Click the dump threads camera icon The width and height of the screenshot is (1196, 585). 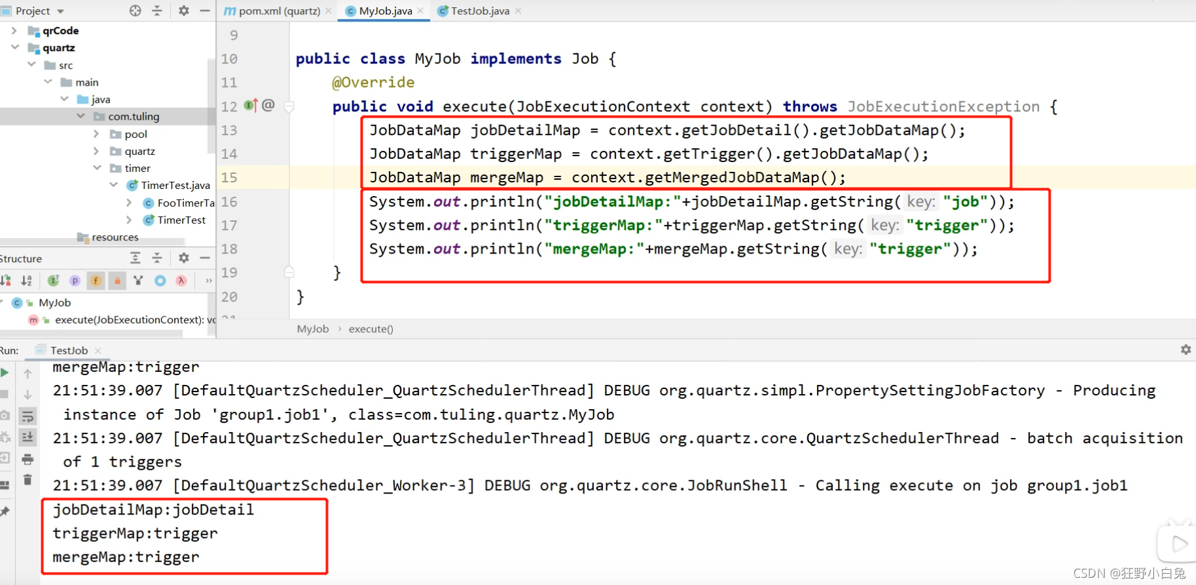tap(5, 416)
